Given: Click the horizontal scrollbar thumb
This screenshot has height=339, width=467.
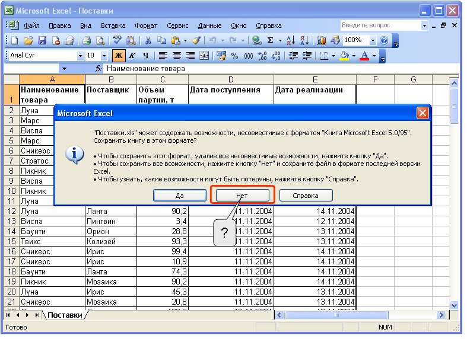Looking at the screenshot, I should point(336,315).
